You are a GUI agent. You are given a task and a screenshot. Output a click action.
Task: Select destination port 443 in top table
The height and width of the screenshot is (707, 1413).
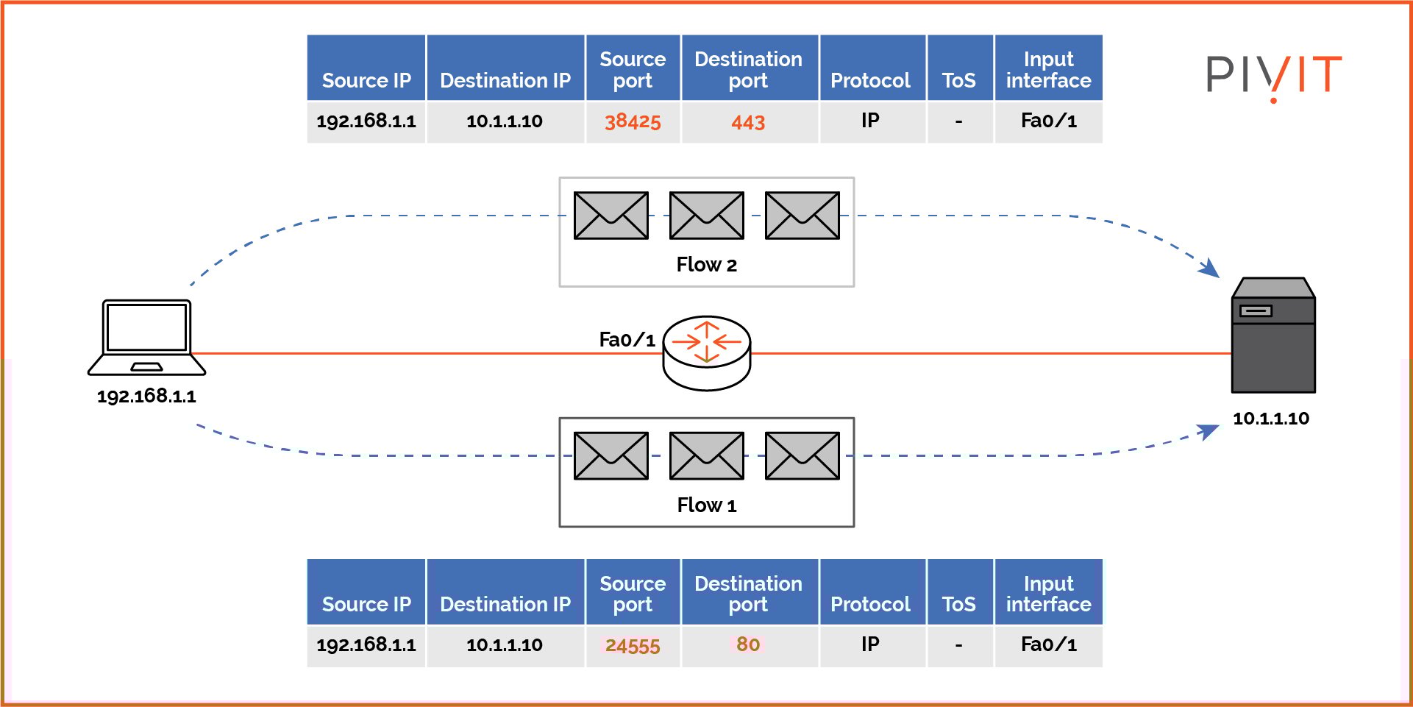pyautogui.click(x=749, y=122)
